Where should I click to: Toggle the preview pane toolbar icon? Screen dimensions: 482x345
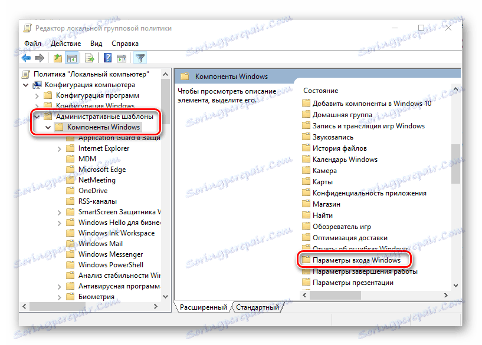(122, 58)
